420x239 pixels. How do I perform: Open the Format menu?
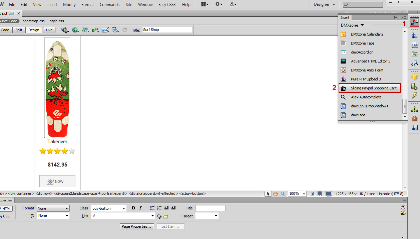(x=87, y=5)
